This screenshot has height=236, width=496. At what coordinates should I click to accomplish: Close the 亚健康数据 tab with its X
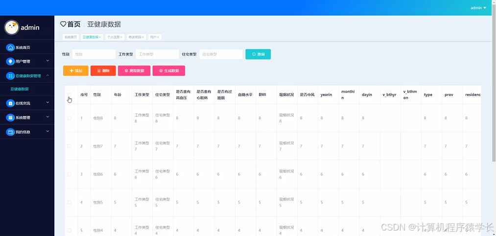coord(100,37)
